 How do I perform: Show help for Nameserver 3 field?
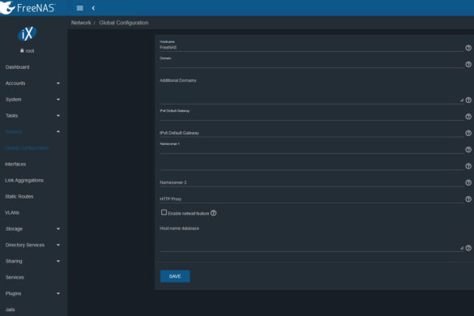[468, 182]
